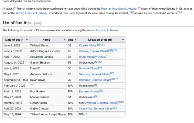Open Kharkiv Oblast link in Landes row
This screenshot has width=194, height=123.
click(x=96, y=57)
